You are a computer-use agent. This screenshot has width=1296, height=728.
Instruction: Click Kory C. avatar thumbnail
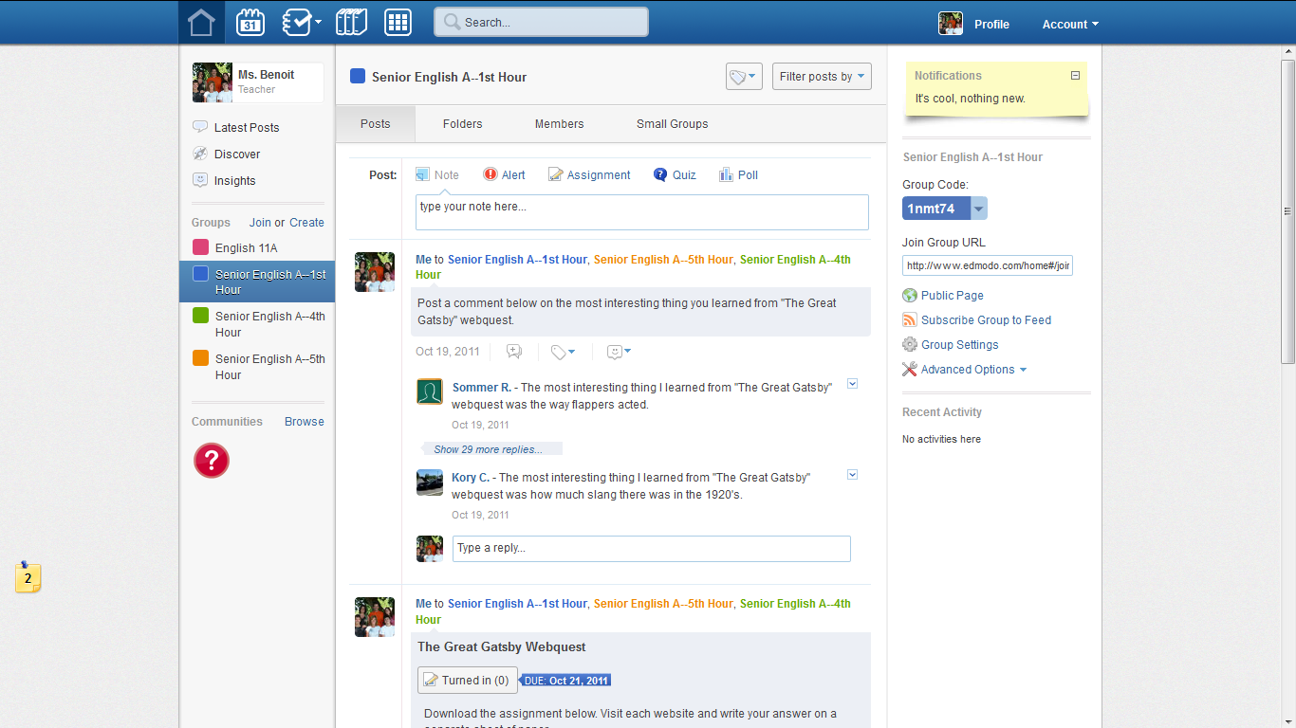[430, 482]
